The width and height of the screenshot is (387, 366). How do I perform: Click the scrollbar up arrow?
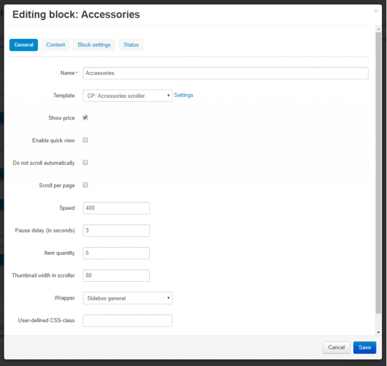pos(378,29)
